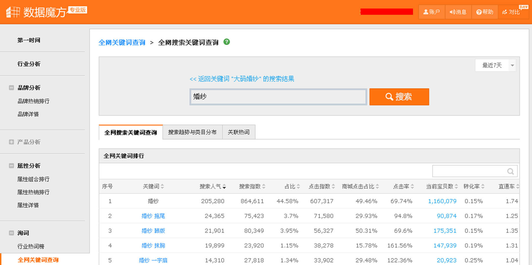Select the 全网搜索关键词查询 tab

point(131,132)
